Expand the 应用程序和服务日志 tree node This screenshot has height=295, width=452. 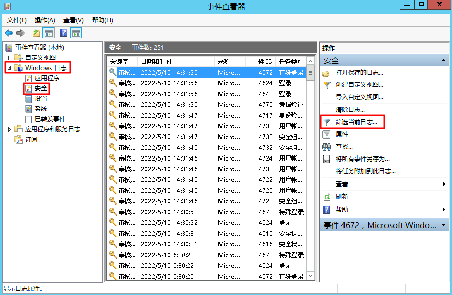pyautogui.click(x=9, y=129)
